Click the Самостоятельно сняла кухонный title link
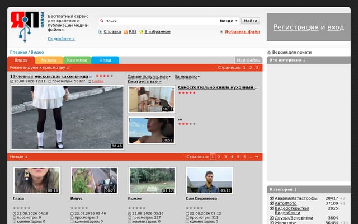 218,87
